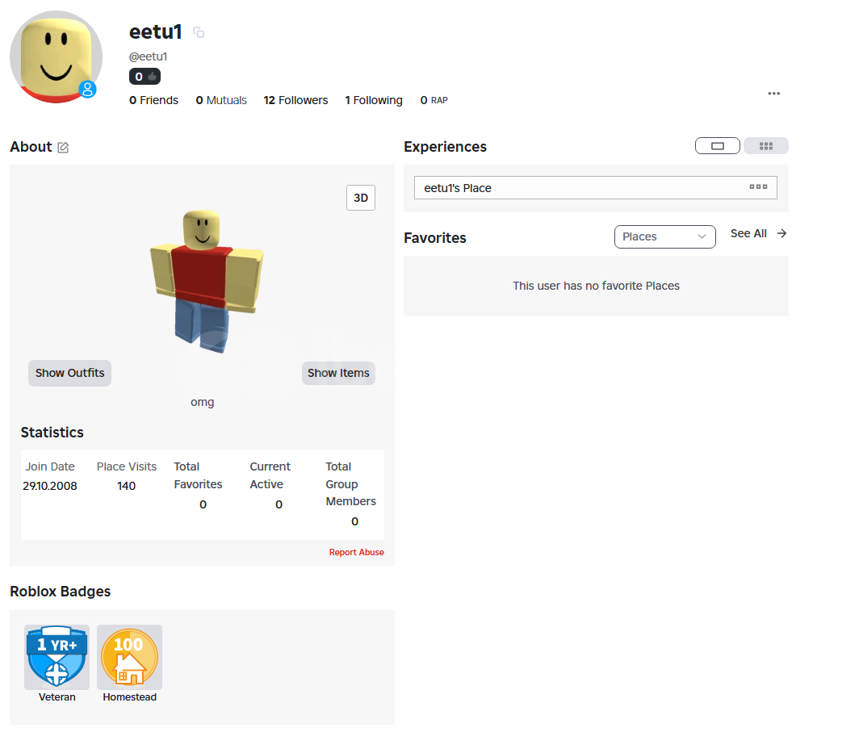Click the profile avatar headshot
859x732 pixels.
56,56
